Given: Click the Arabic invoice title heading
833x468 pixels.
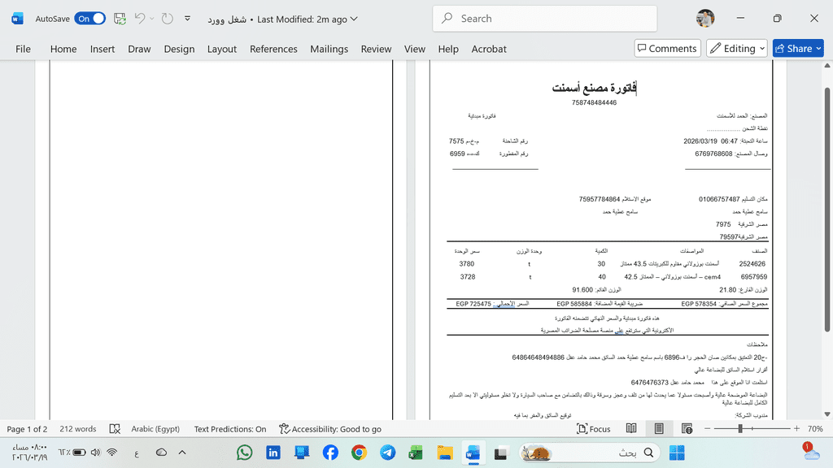Looking at the screenshot, I should [594, 88].
